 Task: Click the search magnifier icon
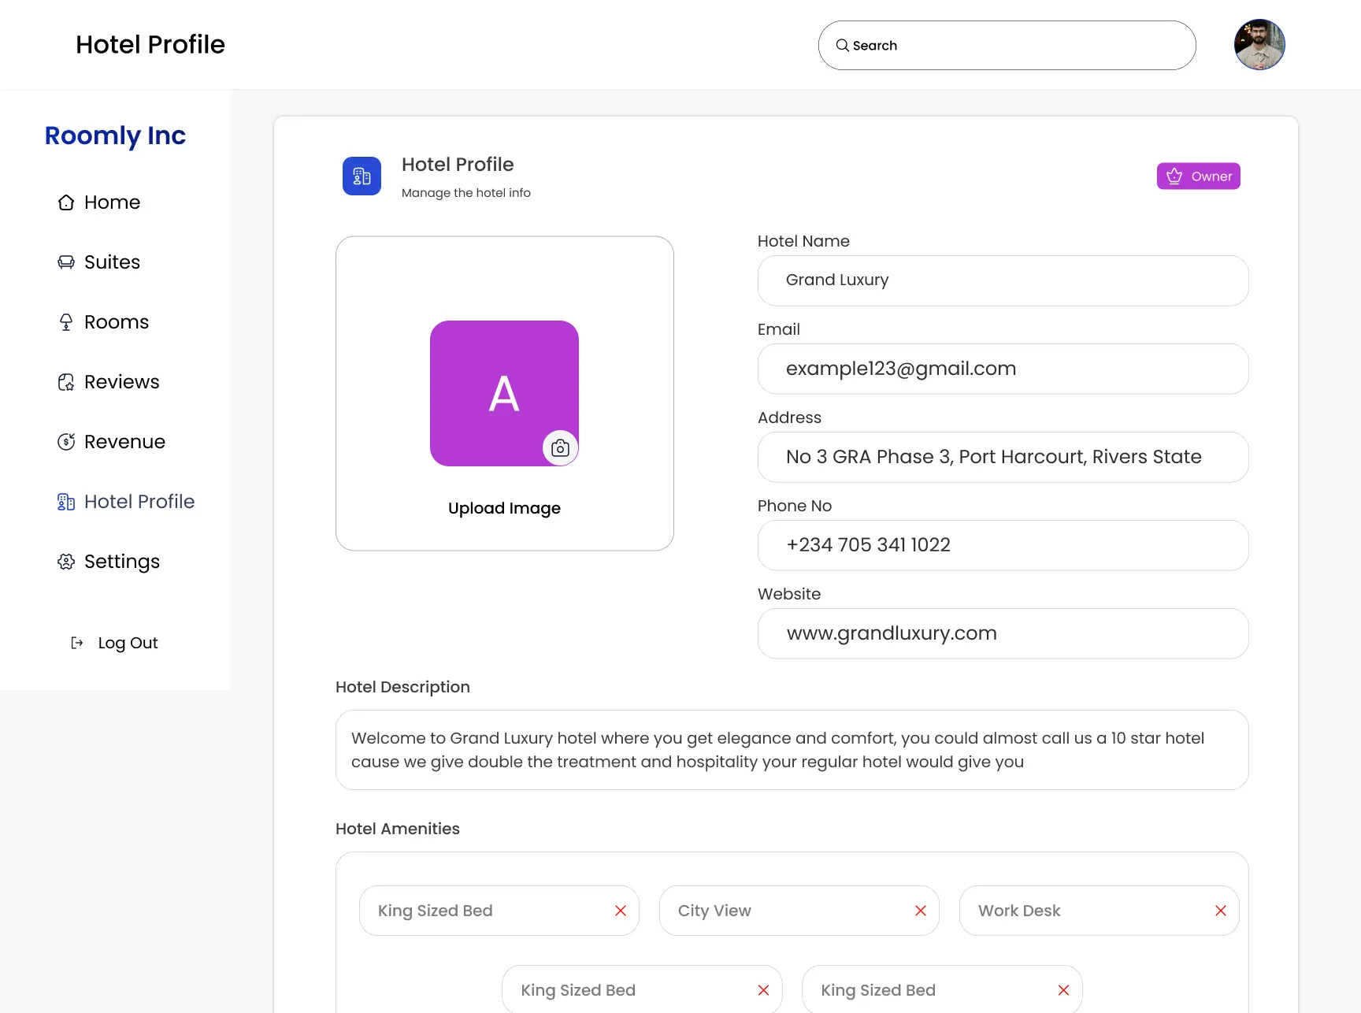click(x=842, y=46)
